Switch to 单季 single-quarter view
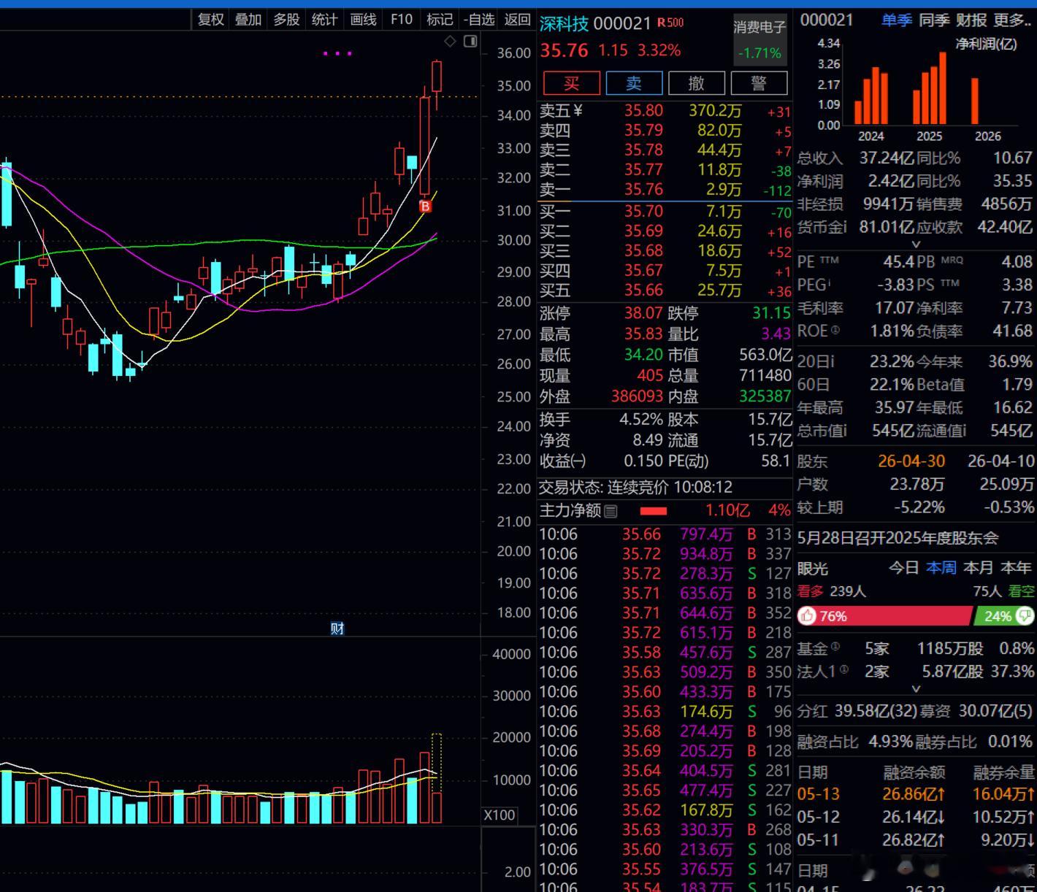 pos(897,20)
